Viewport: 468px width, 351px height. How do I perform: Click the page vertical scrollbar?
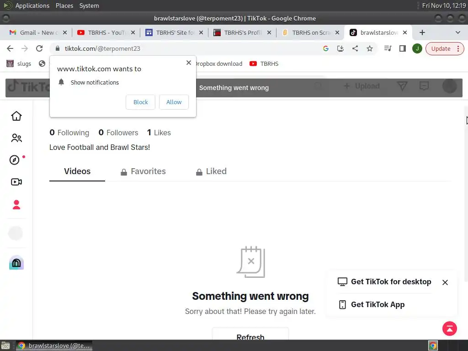466,194
